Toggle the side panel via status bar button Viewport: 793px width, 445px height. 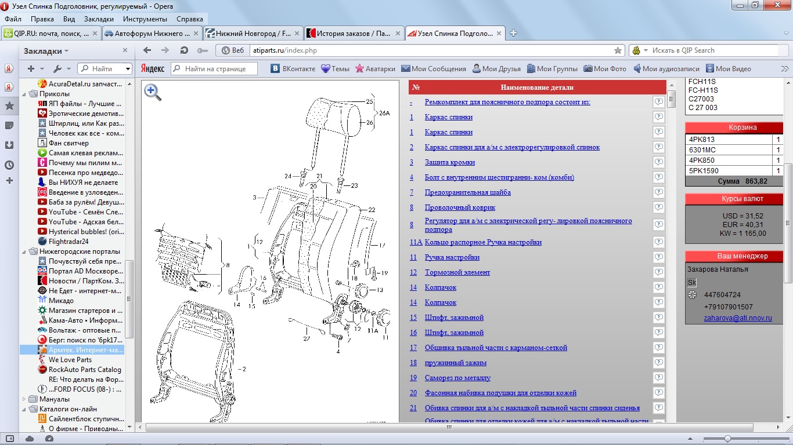(x=9, y=439)
